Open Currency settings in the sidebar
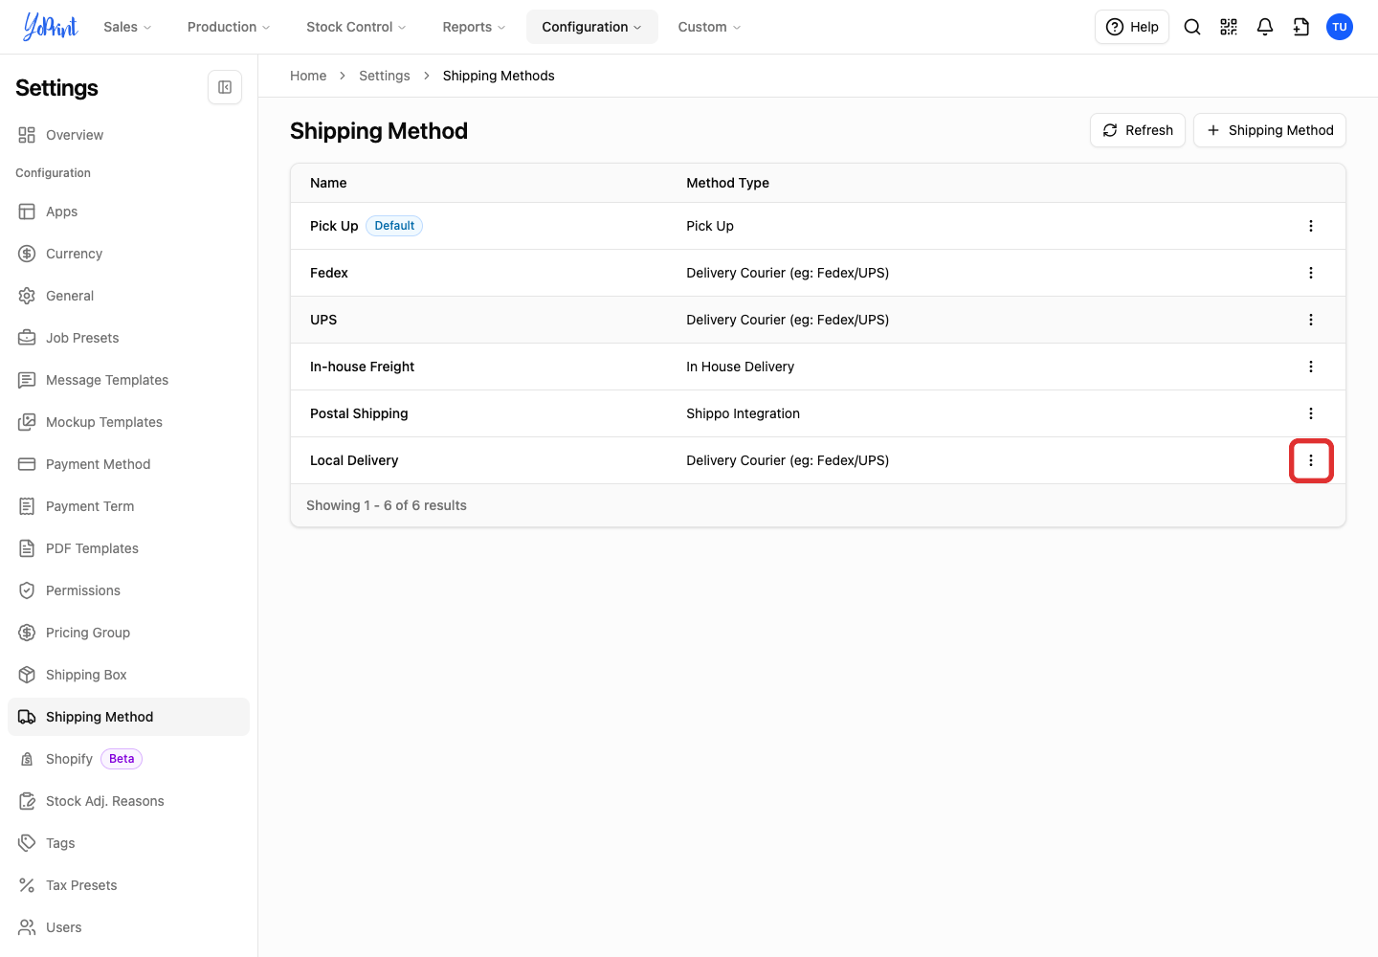Image resolution: width=1378 pixels, height=957 pixels. (x=128, y=254)
